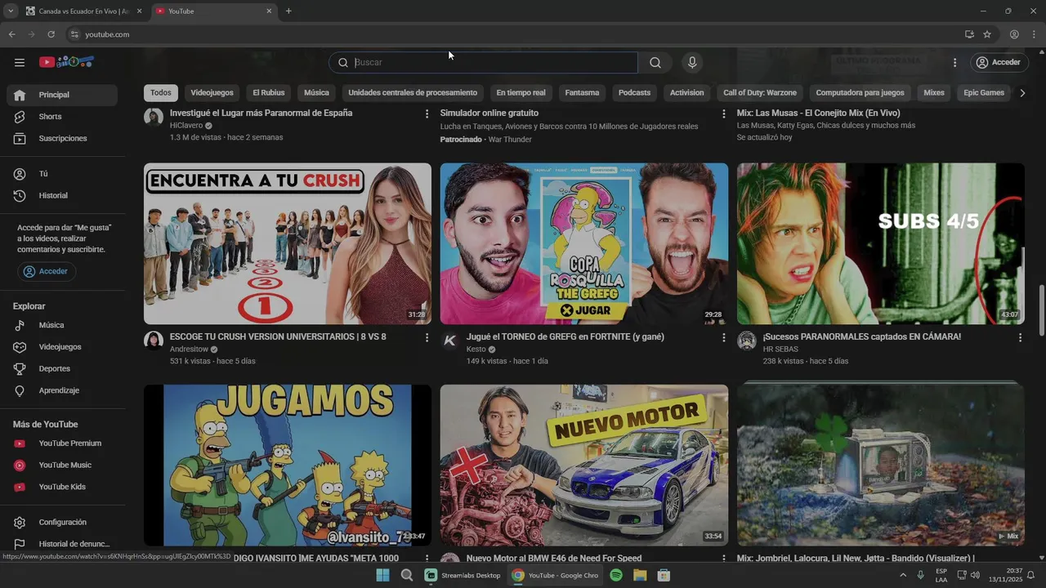
Task: Click the YouTube logo
Action: [66, 62]
